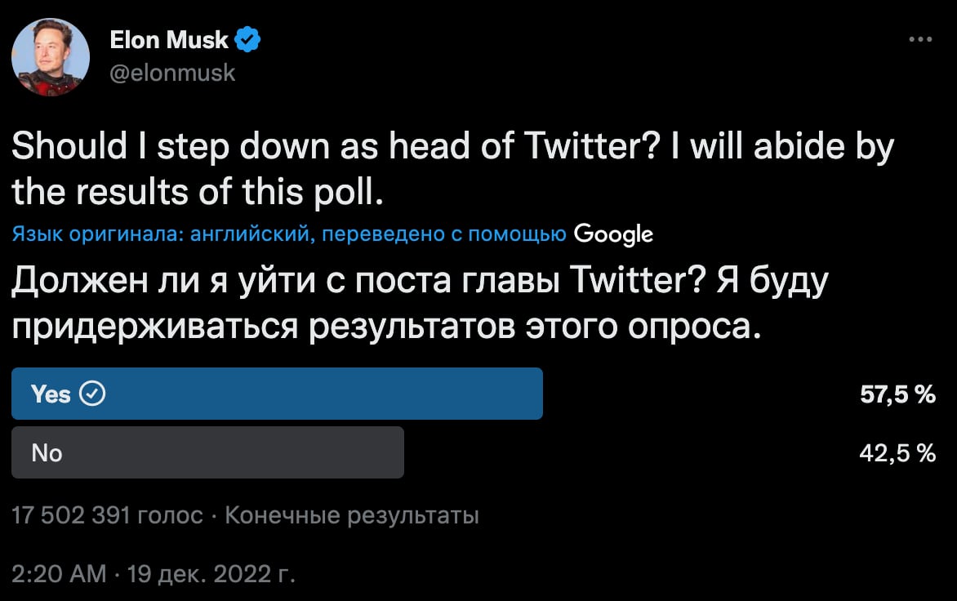
Task: Open the three-dot more options menu
Action: [919, 39]
